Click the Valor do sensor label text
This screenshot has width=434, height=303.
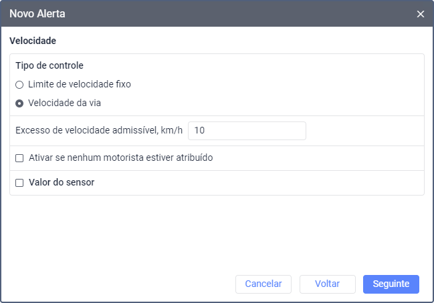pyautogui.click(x=62, y=182)
